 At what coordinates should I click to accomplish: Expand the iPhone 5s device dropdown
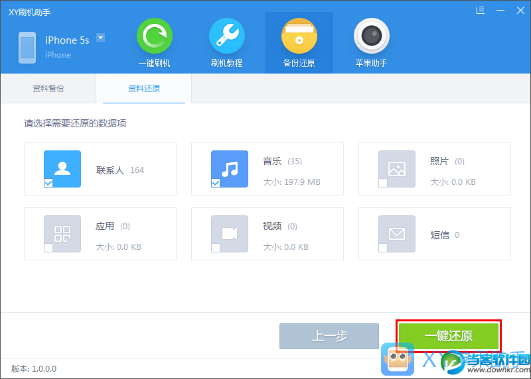point(101,38)
